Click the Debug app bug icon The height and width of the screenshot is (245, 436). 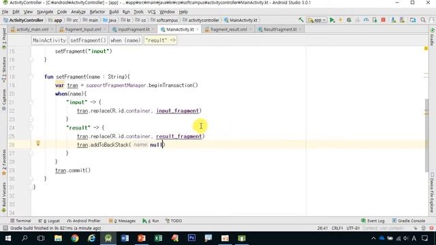(x=349, y=20)
